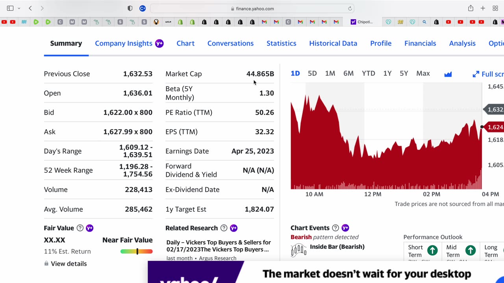
Task: Expand chart with Full screen icon
Action: point(476,74)
